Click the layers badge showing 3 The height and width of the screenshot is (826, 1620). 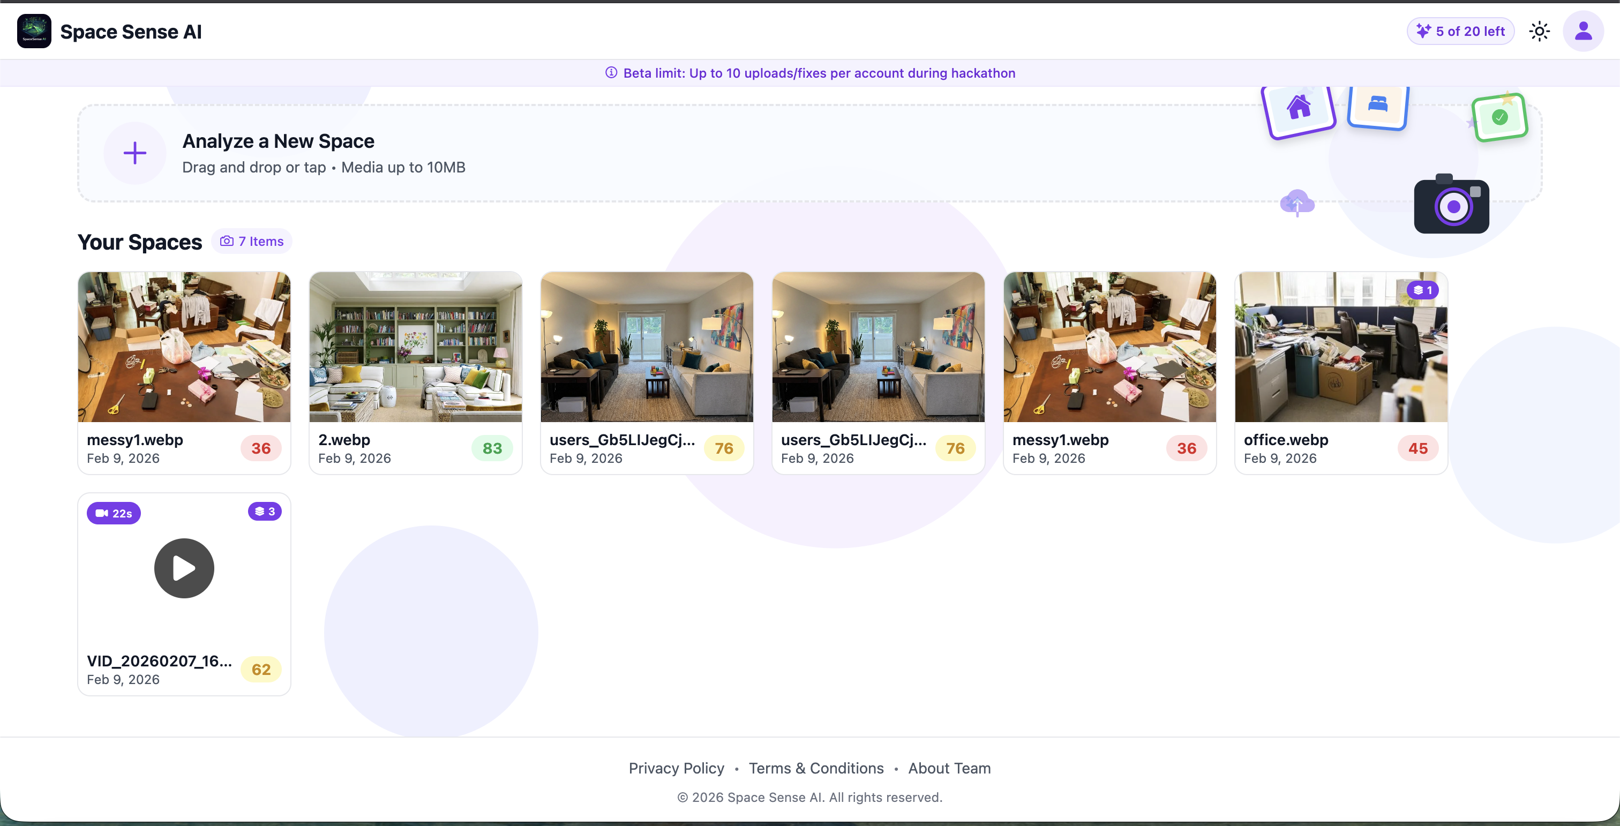tap(265, 511)
